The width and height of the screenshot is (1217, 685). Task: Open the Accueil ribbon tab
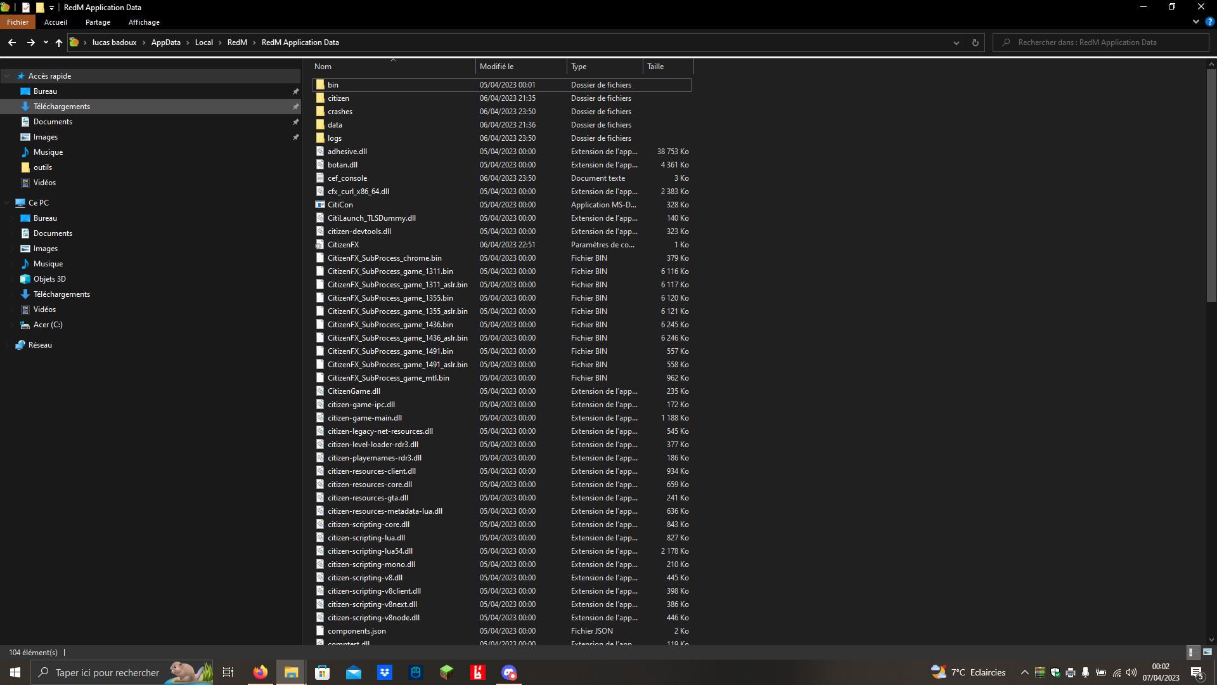tap(56, 22)
